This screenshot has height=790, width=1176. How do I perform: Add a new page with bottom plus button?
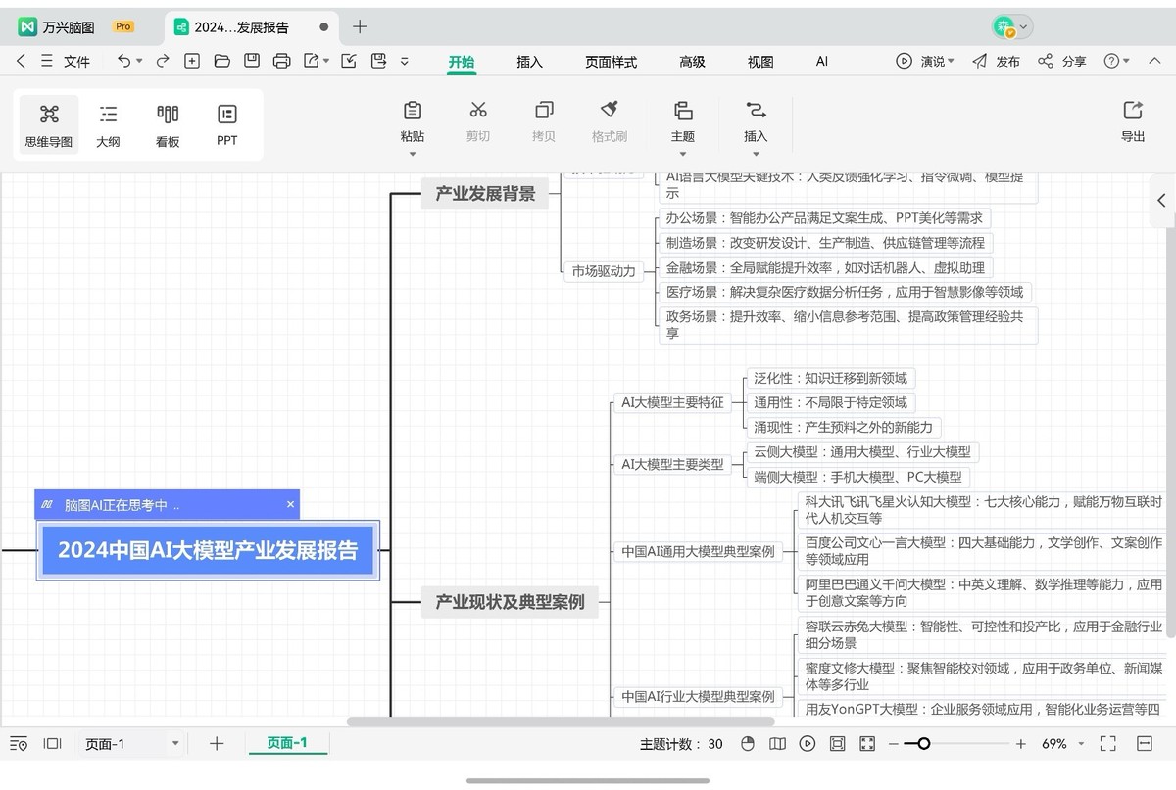point(217,744)
